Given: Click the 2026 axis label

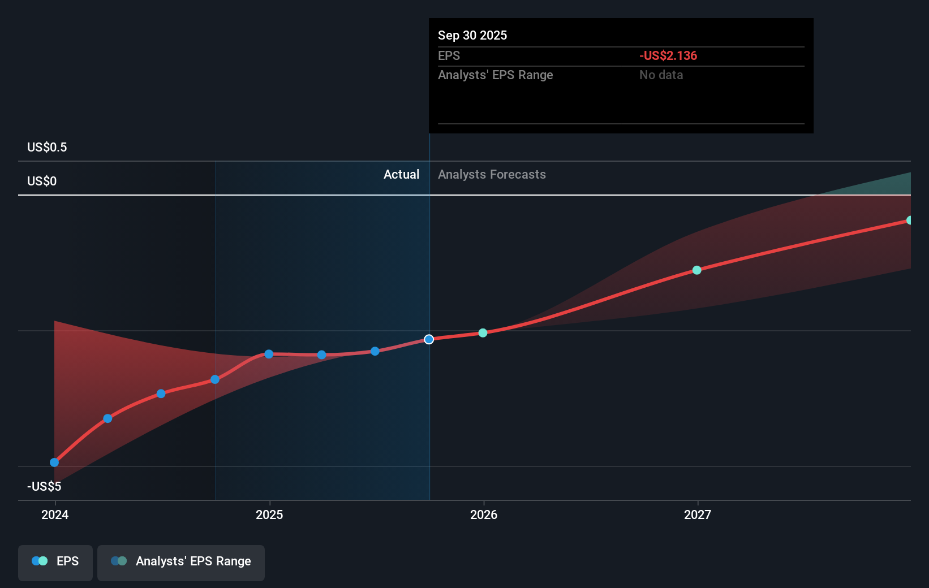Looking at the screenshot, I should [484, 515].
